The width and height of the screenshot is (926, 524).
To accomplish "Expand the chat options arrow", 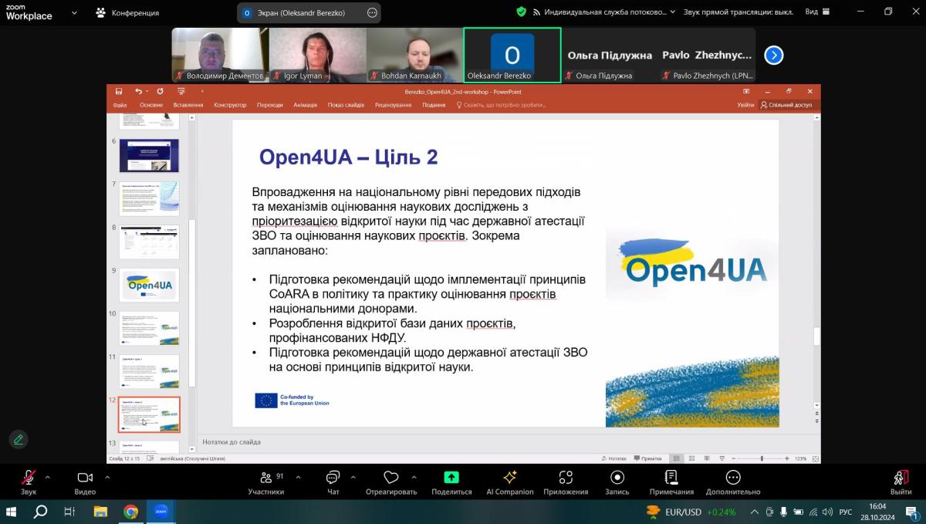I will [353, 477].
